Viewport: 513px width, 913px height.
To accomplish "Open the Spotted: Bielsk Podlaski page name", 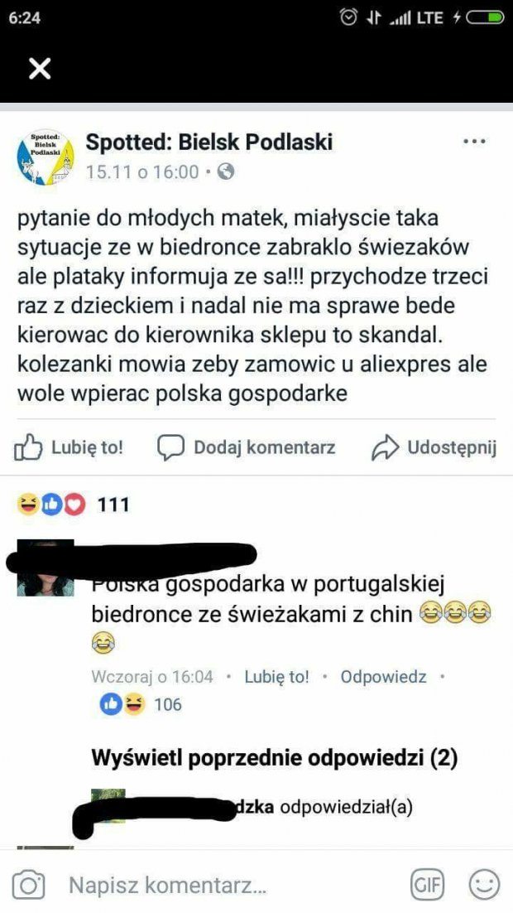I will coord(209,142).
